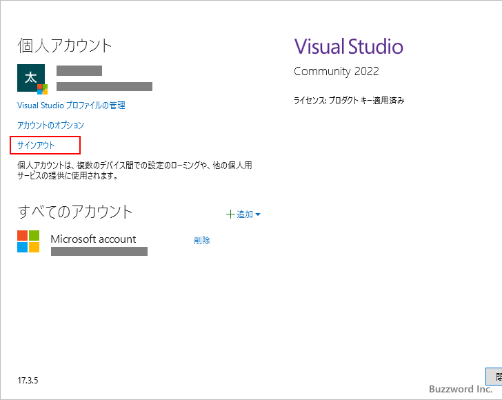This screenshot has width=502, height=400.
Task: Sign out via サインアウト link
Action: pos(36,146)
